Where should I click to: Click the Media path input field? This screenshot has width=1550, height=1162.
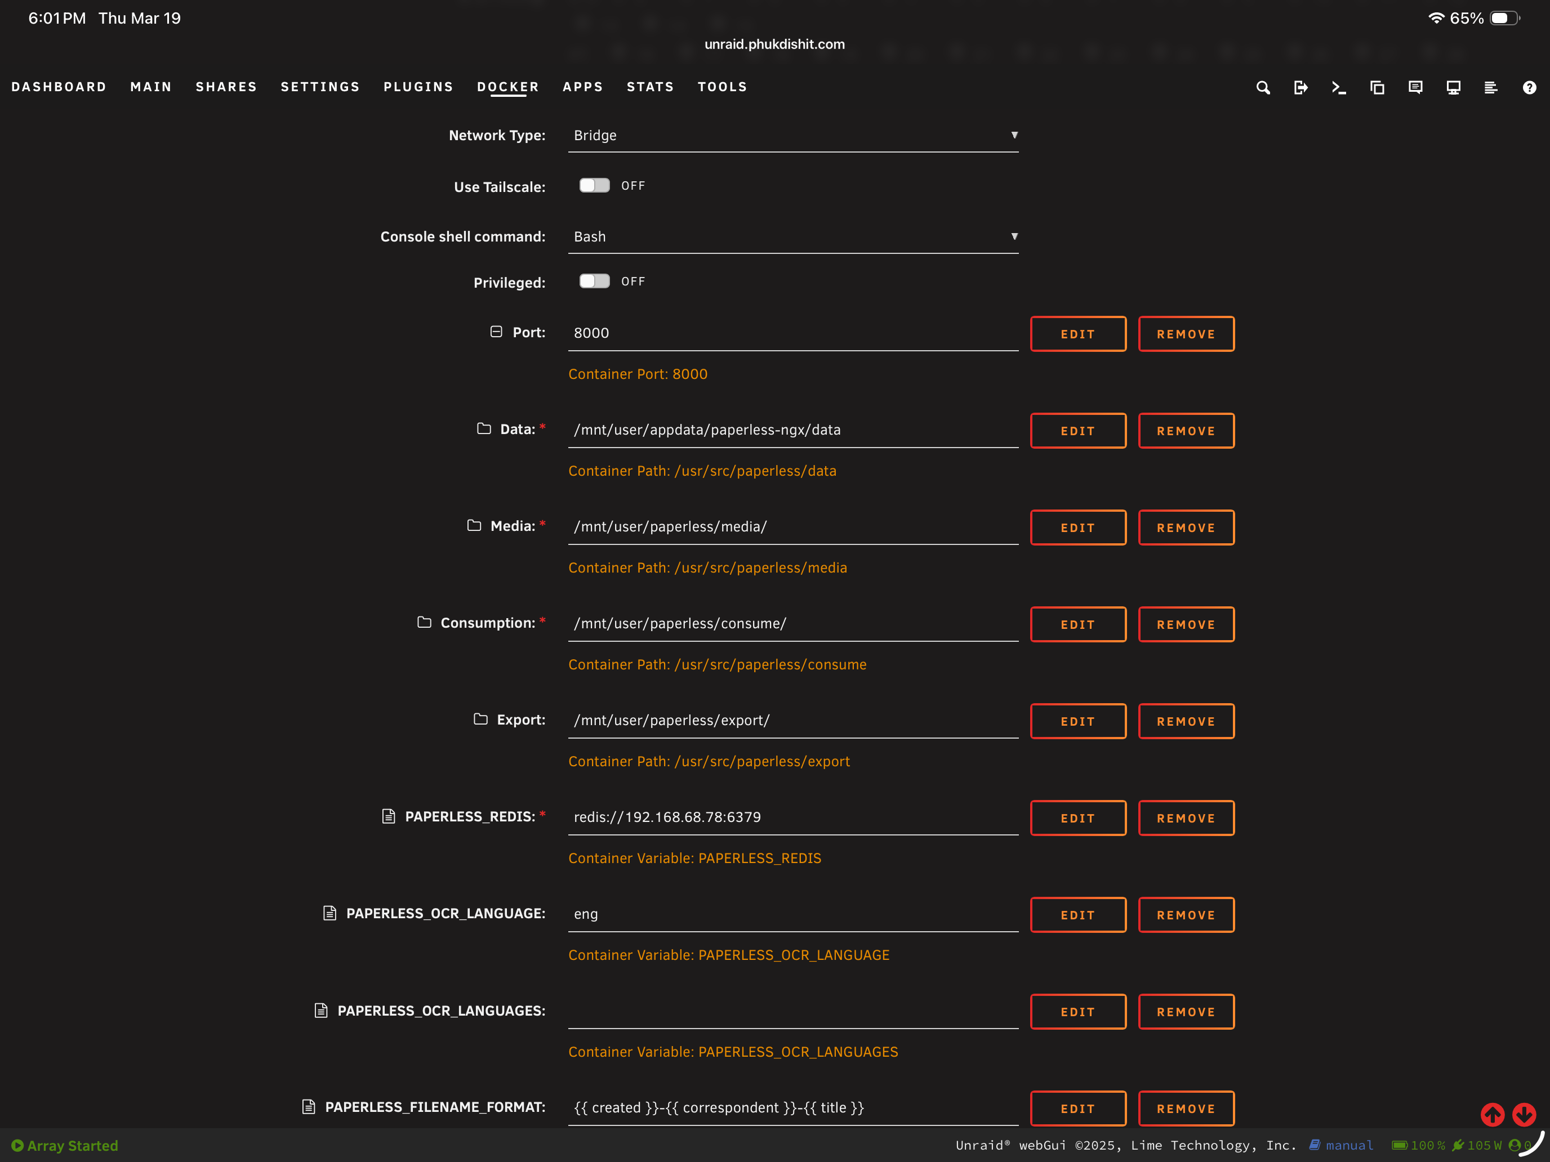(793, 527)
